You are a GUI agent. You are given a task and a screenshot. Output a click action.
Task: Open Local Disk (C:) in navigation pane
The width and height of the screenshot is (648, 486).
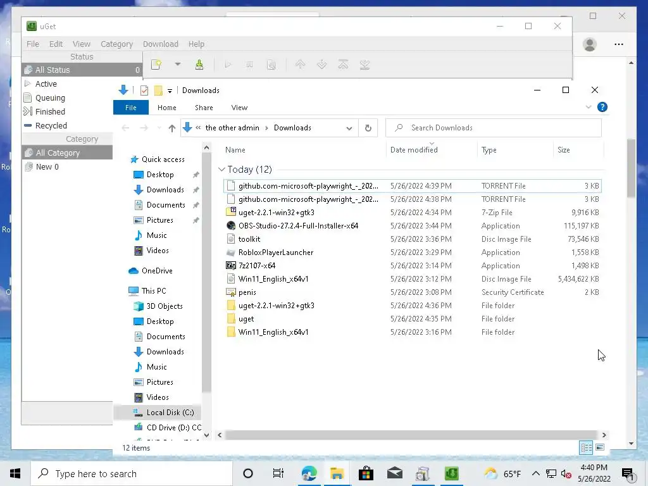170,413
